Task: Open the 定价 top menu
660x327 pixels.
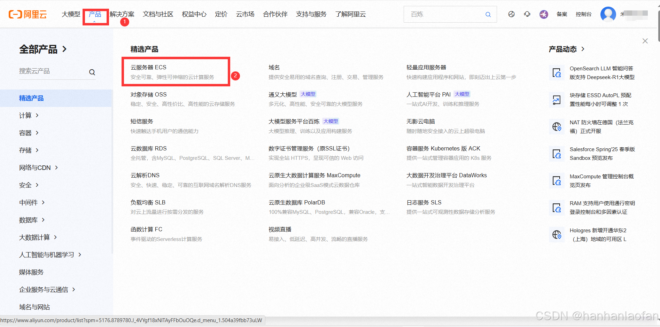Action: [x=221, y=14]
